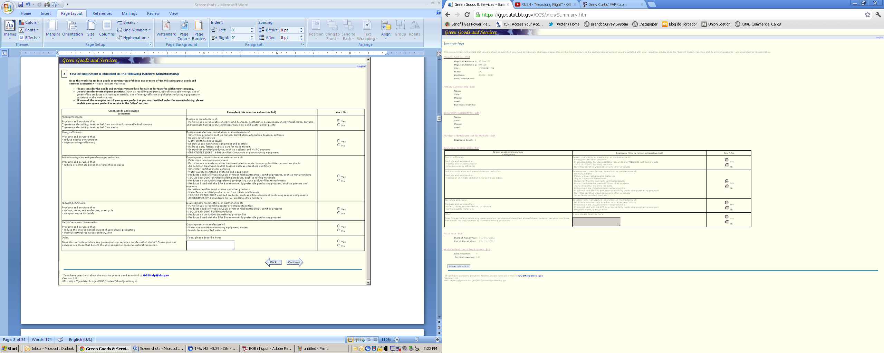Screen dimensions: 884x353
Task: Click the Word zoom slider handle
Action: coord(417,340)
